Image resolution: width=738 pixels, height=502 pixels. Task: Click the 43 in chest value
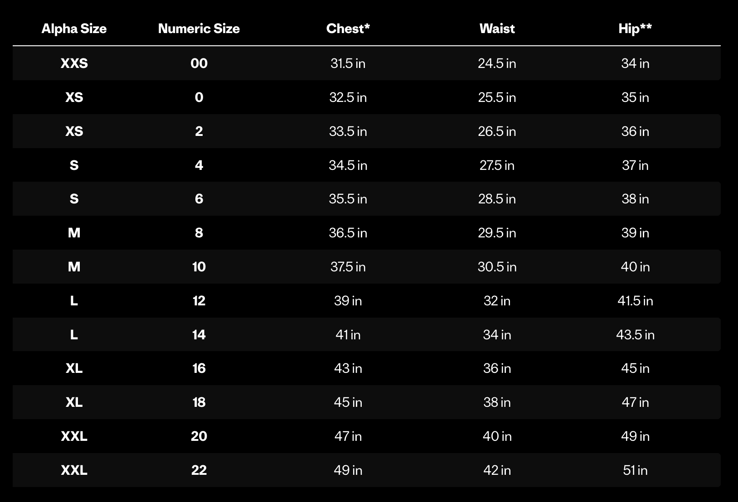point(348,368)
